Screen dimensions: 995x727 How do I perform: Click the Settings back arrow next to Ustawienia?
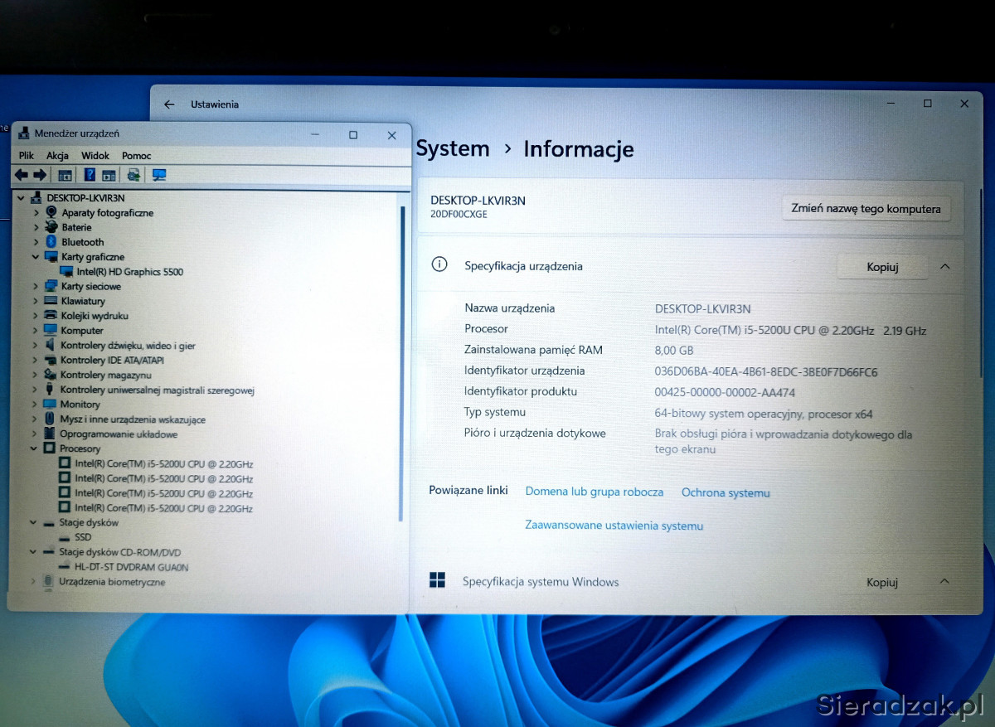point(169,104)
